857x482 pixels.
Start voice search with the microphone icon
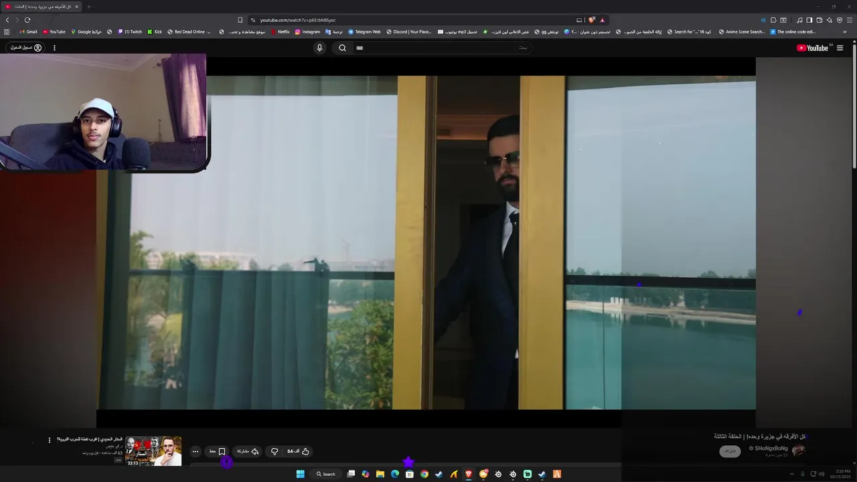pos(319,48)
